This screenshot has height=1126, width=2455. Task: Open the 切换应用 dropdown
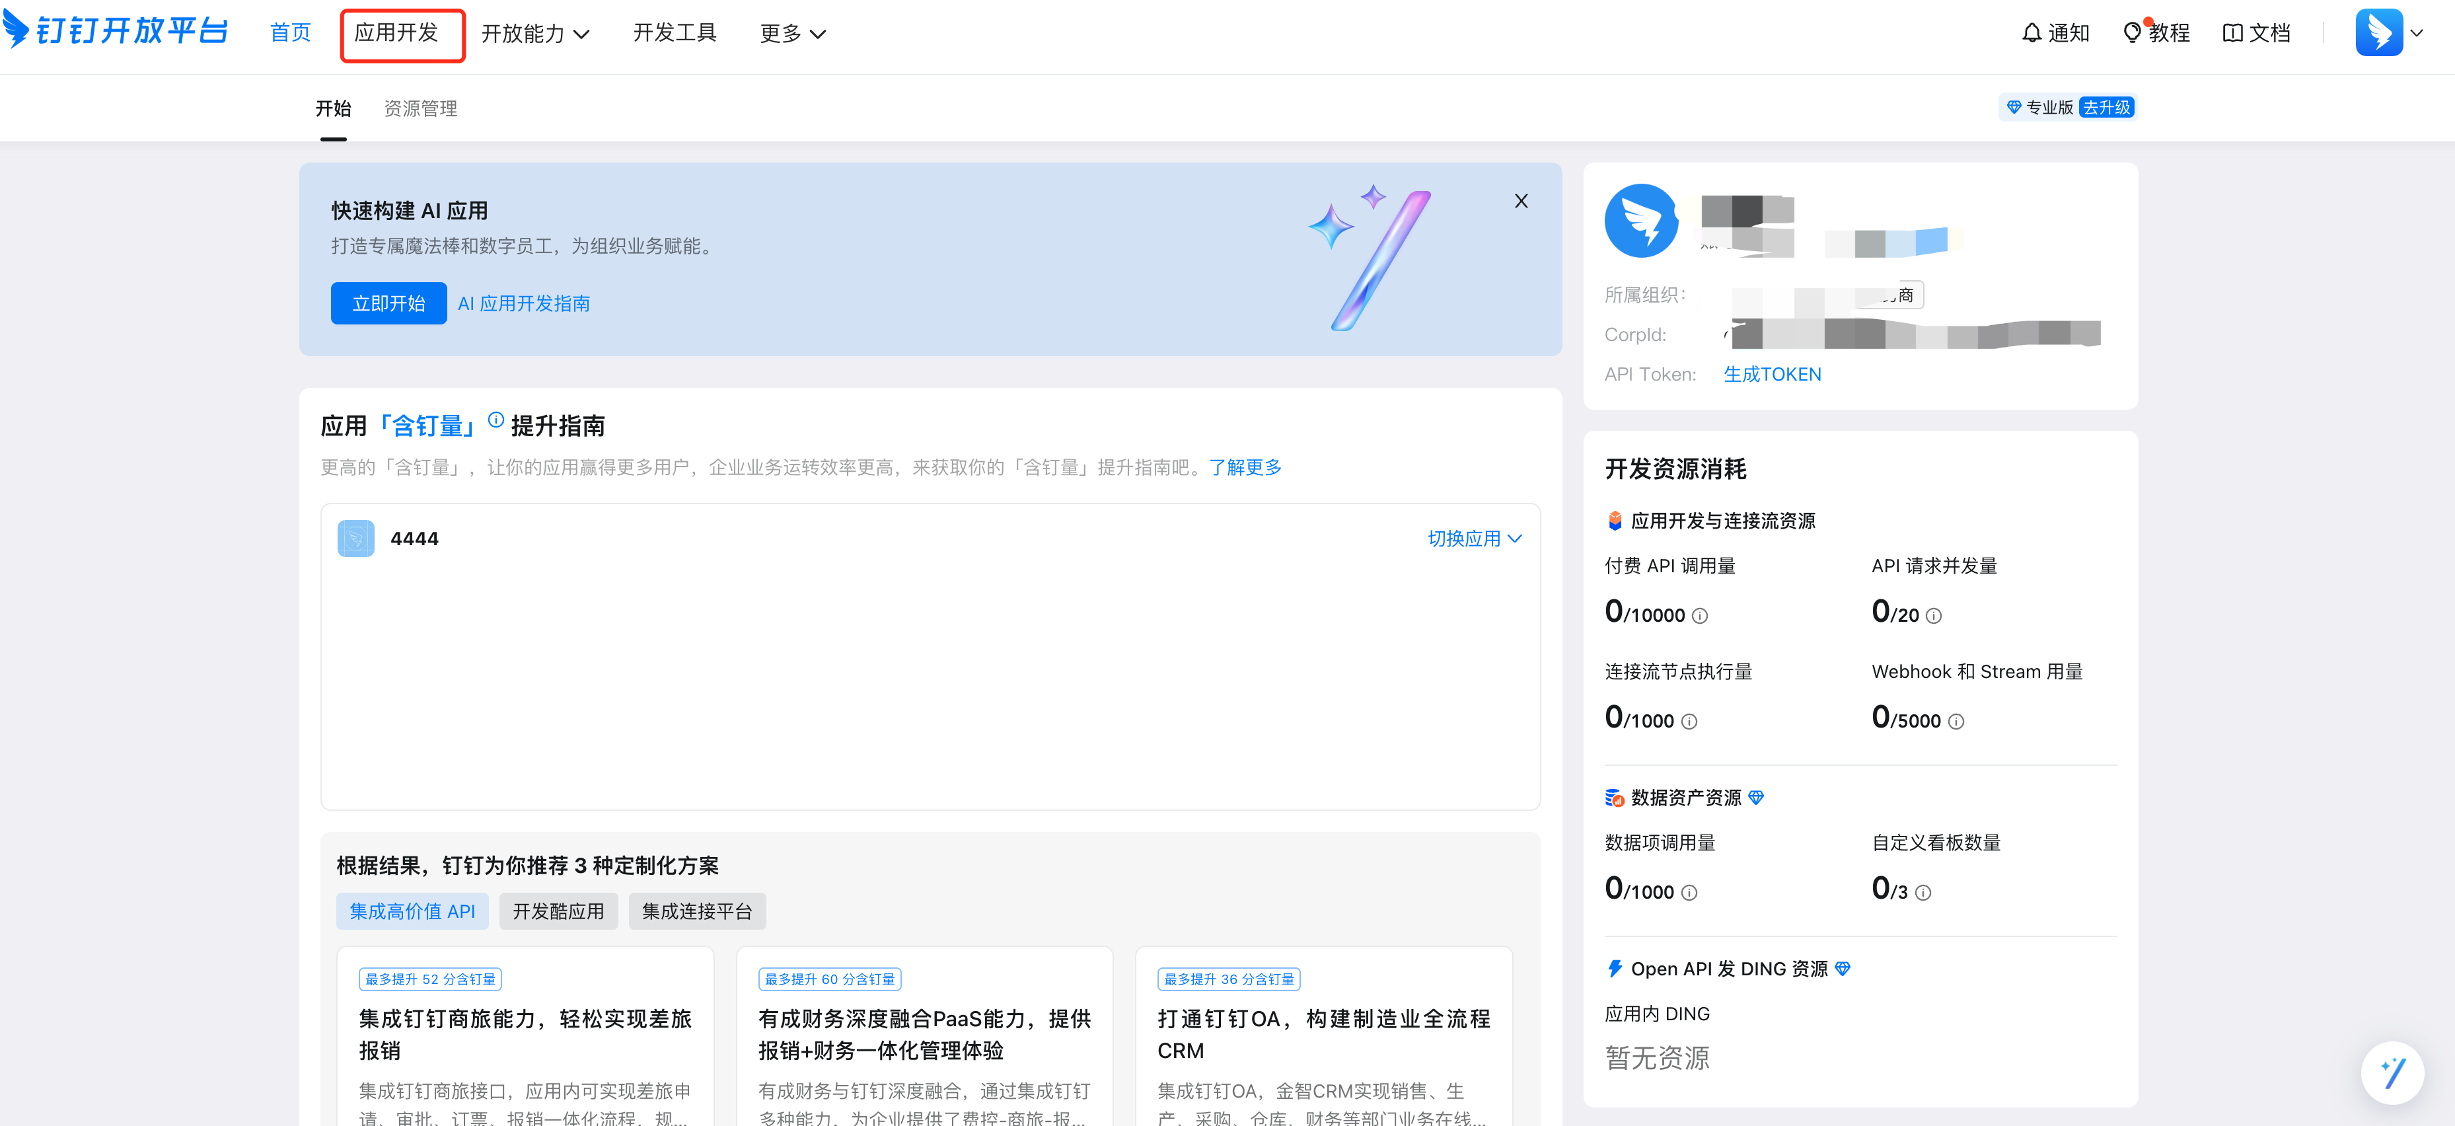(x=1475, y=539)
